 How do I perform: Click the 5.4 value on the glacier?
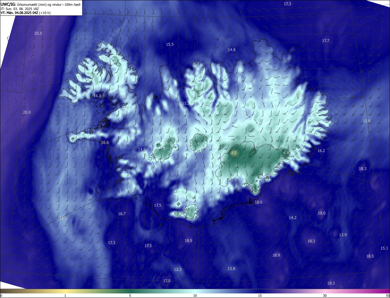click(197, 144)
